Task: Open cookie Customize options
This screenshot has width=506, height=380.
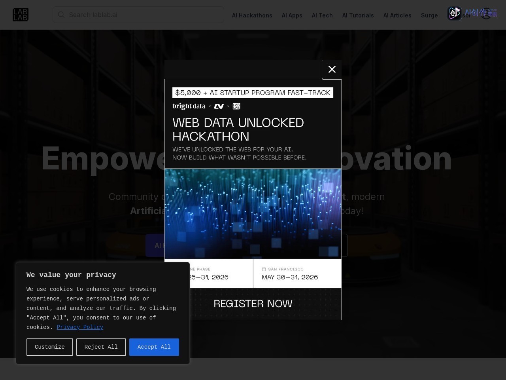Action: click(50, 347)
